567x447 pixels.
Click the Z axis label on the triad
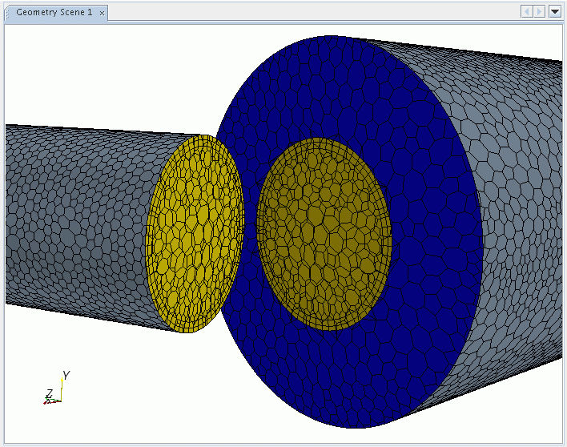point(49,393)
